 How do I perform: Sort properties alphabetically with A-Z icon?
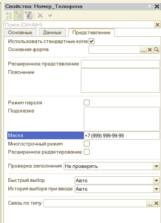[x=9, y=15]
